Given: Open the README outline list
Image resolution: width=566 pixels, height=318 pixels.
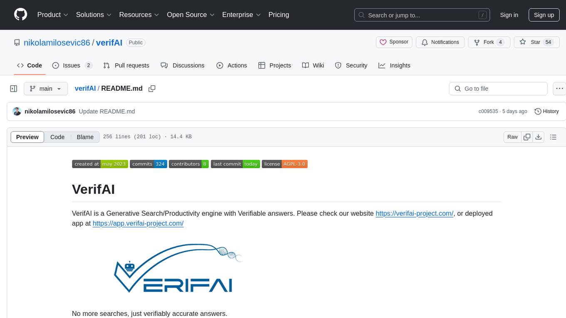Looking at the screenshot, I should click(554, 137).
